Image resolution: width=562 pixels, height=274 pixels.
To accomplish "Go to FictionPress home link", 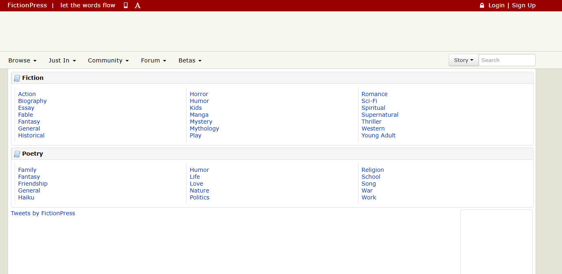I will (x=27, y=5).
